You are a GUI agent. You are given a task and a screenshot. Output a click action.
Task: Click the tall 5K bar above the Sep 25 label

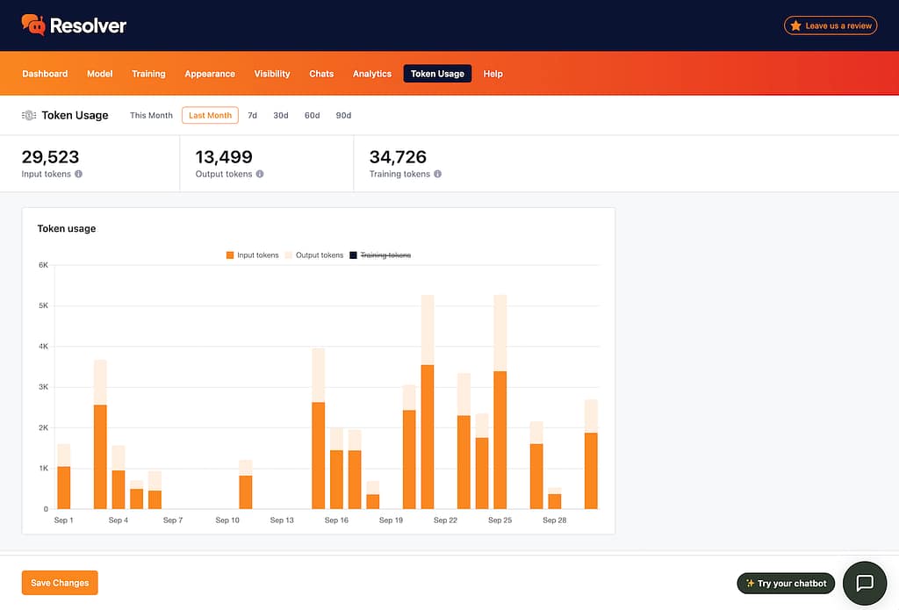click(x=500, y=402)
